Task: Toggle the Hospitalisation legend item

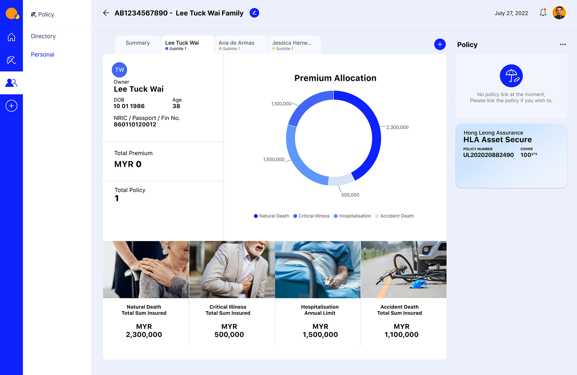Action: click(x=352, y=216)
